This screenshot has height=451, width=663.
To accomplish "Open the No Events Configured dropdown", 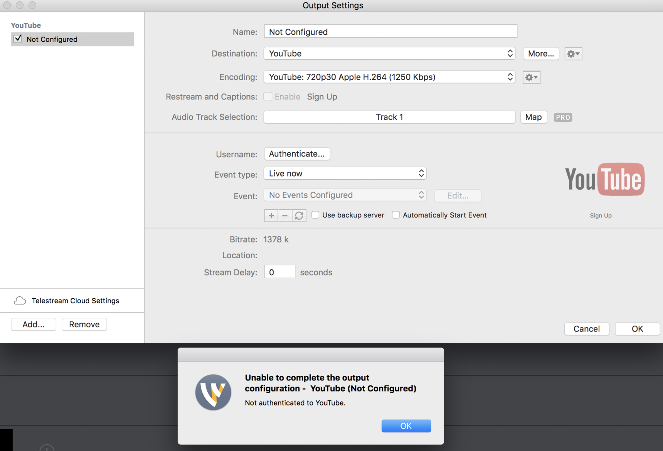I will pos(345,195).
